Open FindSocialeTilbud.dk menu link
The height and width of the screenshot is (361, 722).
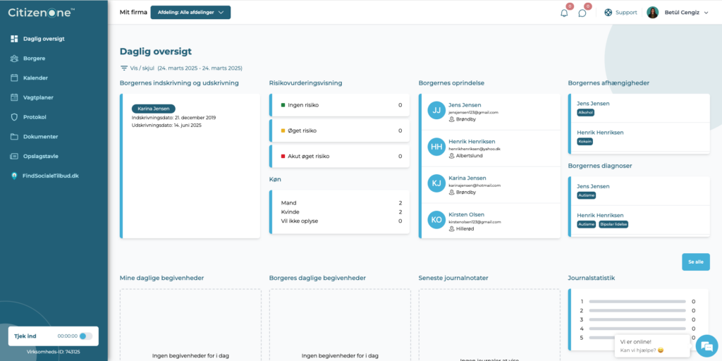51,176
